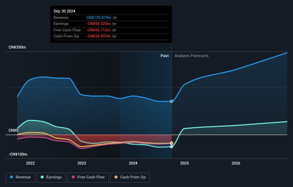Toggle the Cash From Op legend series
The image size is (293, 187).
point(130,177)
